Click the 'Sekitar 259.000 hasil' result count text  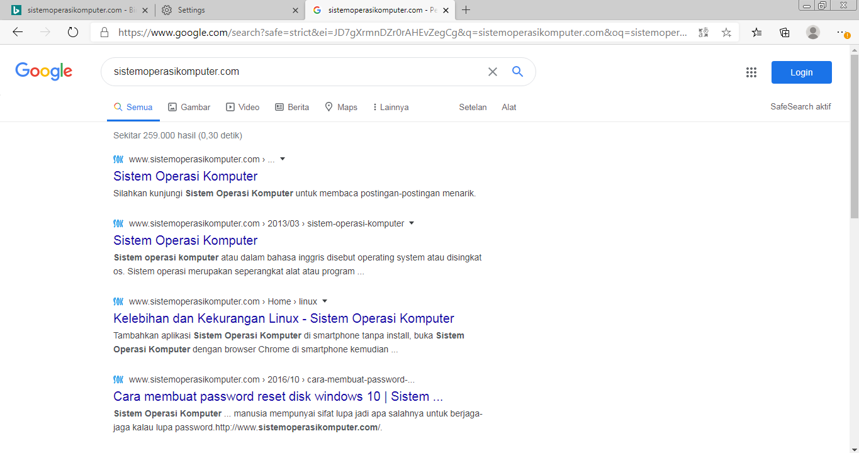[x=177, y=135]
